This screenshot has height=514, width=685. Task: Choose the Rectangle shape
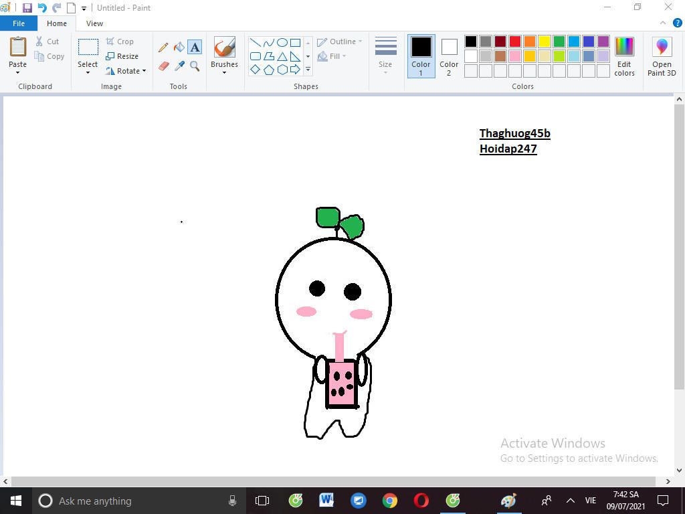tap(295, 43)
